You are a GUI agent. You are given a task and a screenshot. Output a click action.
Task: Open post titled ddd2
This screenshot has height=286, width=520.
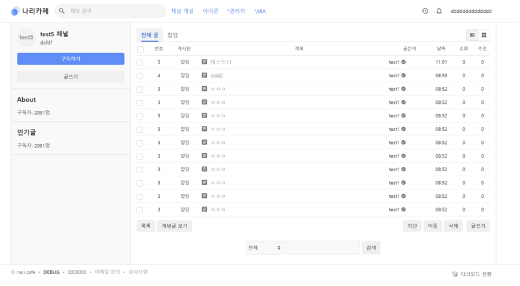(x=216, y=75)
